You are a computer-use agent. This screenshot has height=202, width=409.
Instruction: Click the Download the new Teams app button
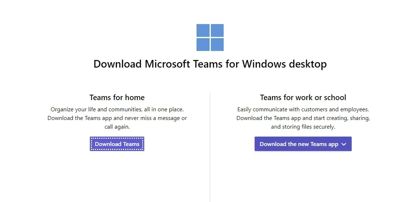coord(303,144)
